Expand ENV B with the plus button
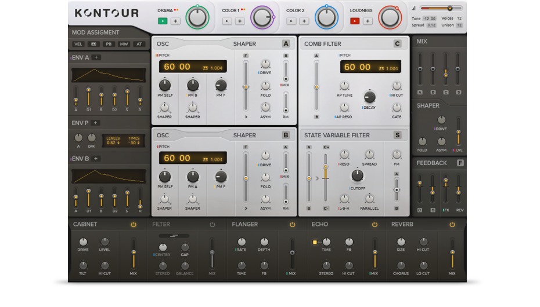540x307 pixels. (x=96, y=158)
